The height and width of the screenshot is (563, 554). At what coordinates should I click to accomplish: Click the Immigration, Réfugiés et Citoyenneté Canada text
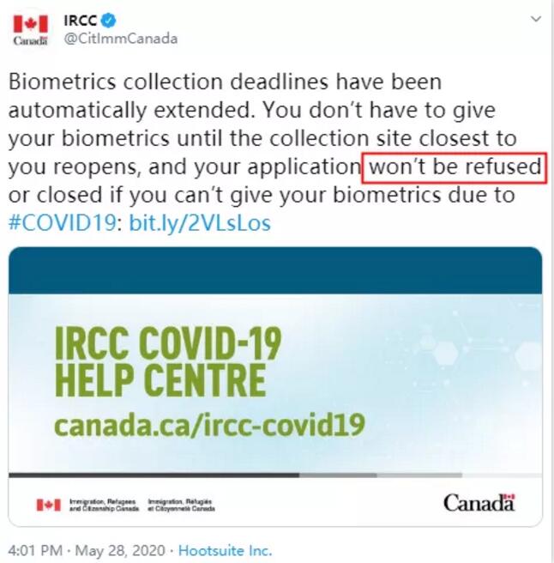pyautogui.click(x=182, y=505)
